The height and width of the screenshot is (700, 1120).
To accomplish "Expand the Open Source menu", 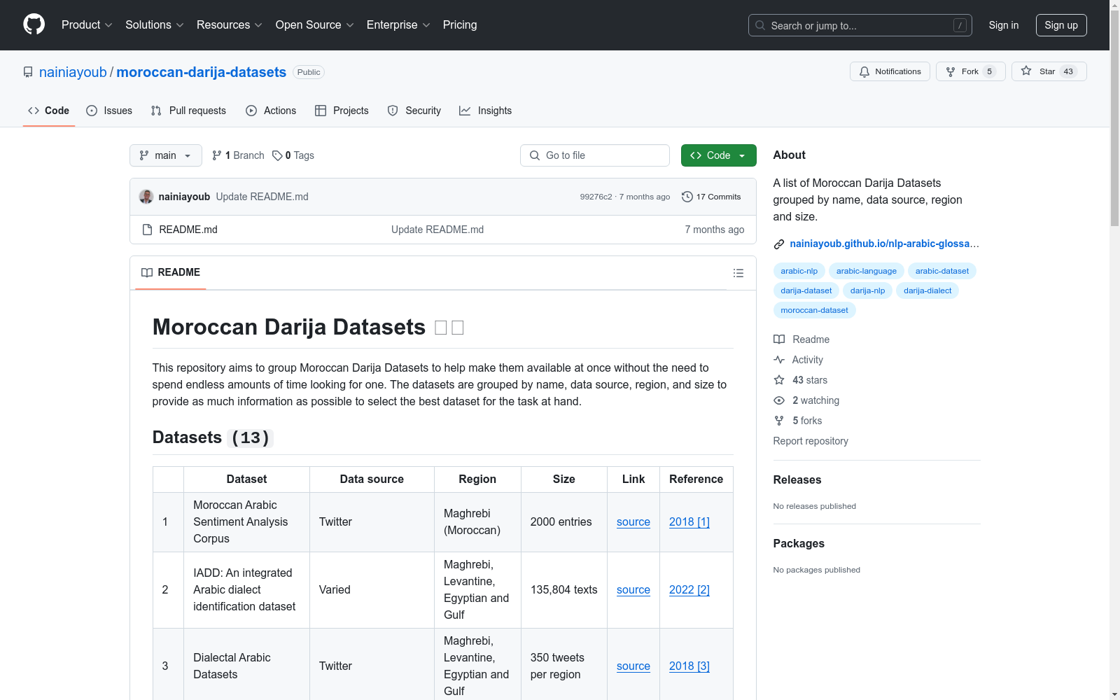I will (314, 25).
